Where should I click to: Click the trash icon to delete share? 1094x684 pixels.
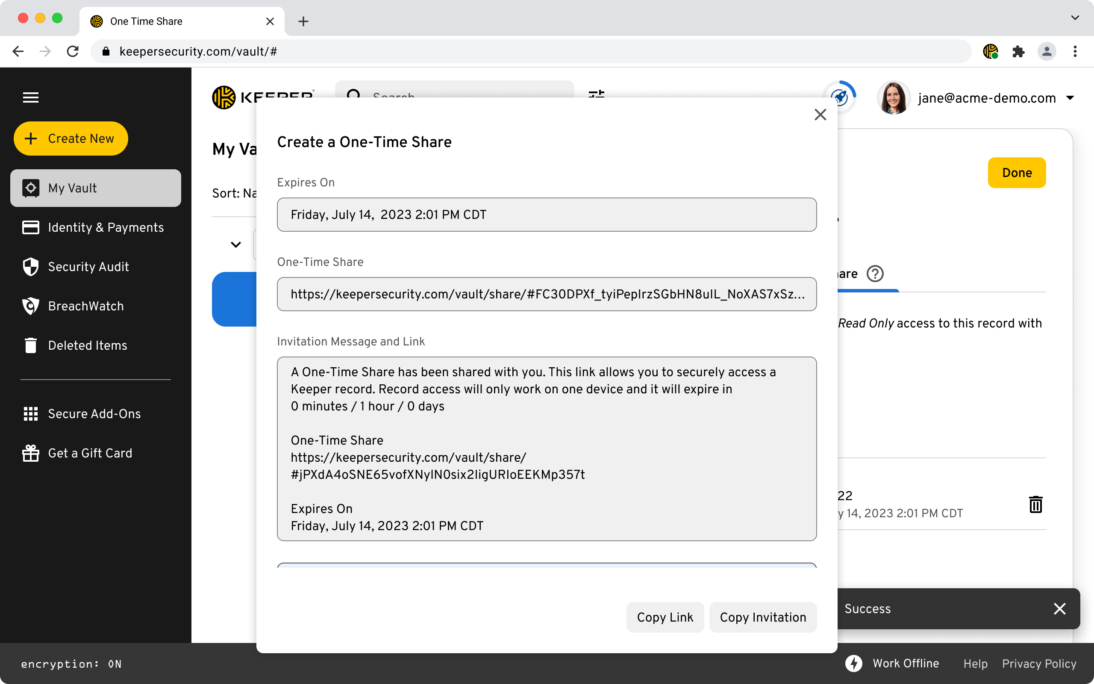click(1035, 504)
